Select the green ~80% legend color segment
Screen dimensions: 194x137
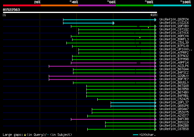point(135,5)
